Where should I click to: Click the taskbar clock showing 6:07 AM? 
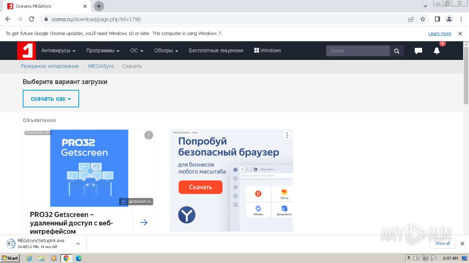[450, 258]
